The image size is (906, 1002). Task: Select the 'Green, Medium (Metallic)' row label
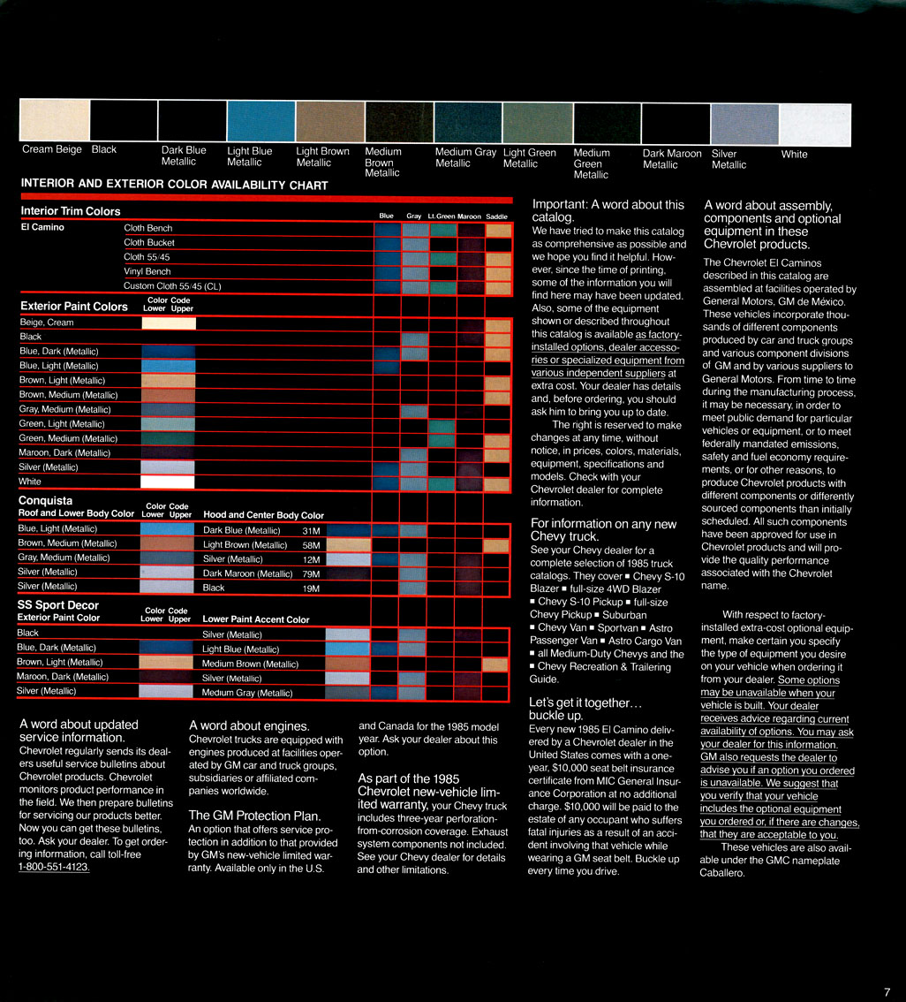[x=68, y=438]
